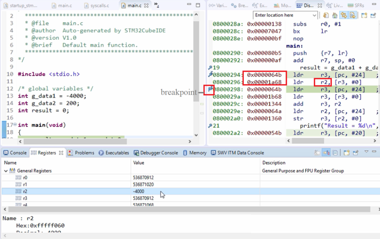Open the Breakpoints view tab

pyautogui.click(x=239, y=5)
